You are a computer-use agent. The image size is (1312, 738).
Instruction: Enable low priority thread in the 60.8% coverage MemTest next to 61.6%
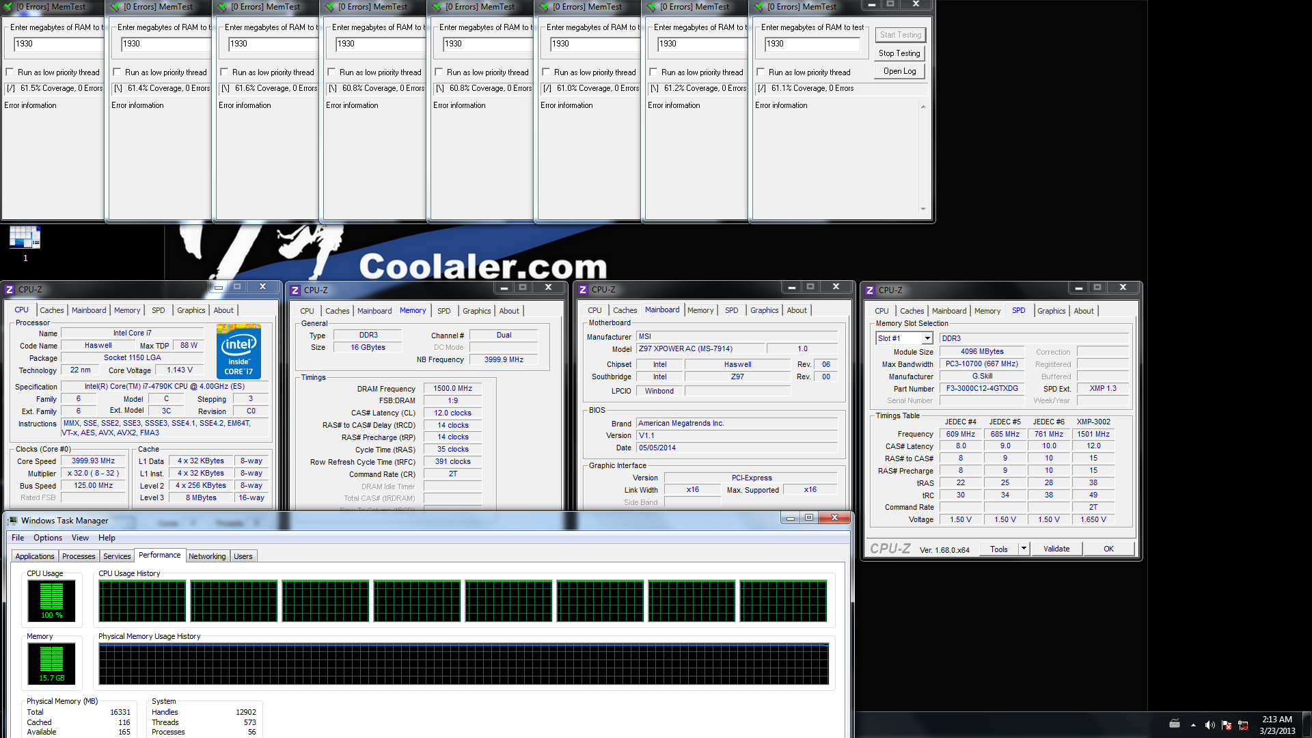[x=331, y=72]
